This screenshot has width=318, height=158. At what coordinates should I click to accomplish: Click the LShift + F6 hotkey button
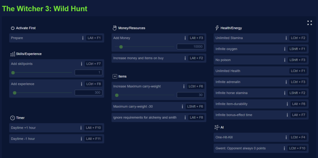click(195, 106)
